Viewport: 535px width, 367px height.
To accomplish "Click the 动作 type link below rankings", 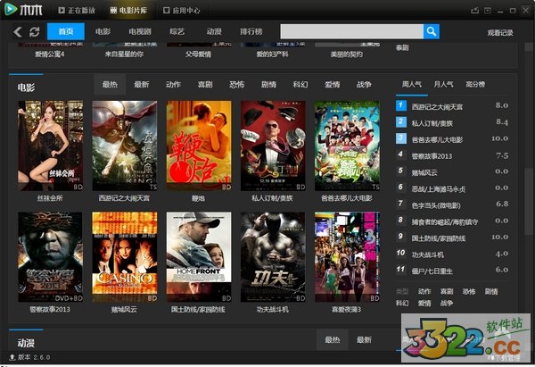I will click(424, 291).
